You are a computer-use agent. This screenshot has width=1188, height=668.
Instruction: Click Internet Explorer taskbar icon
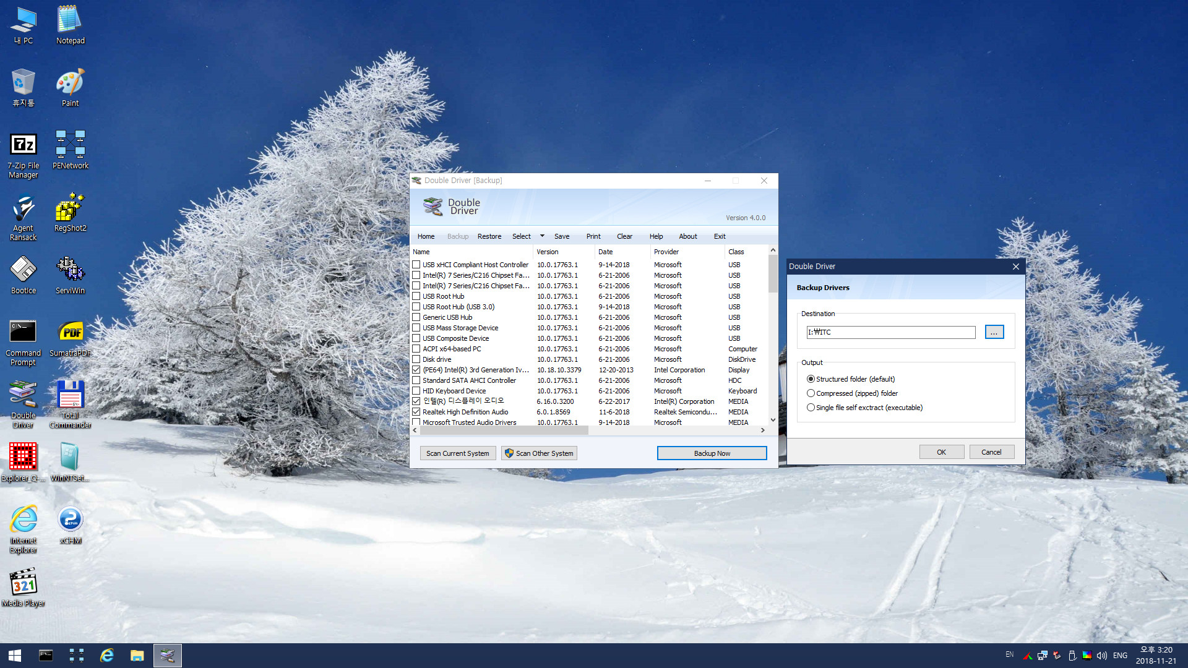pyautogui.click(x=107, y=656)
